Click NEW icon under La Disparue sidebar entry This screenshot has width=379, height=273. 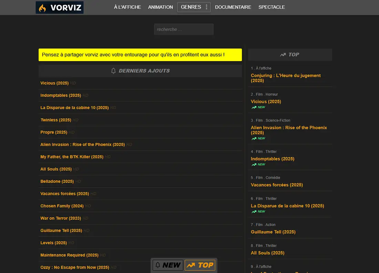click(254, 211)
